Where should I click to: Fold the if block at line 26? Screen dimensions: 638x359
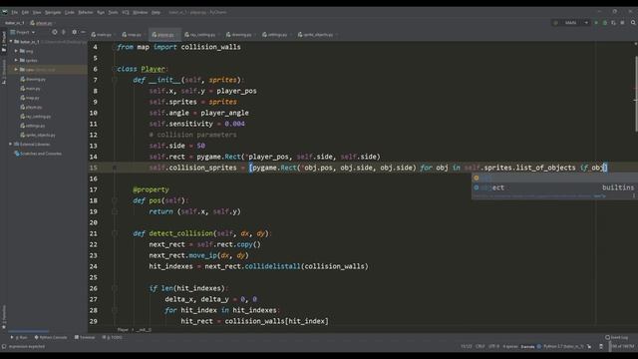pyautogui.click(x=115, y=288)
